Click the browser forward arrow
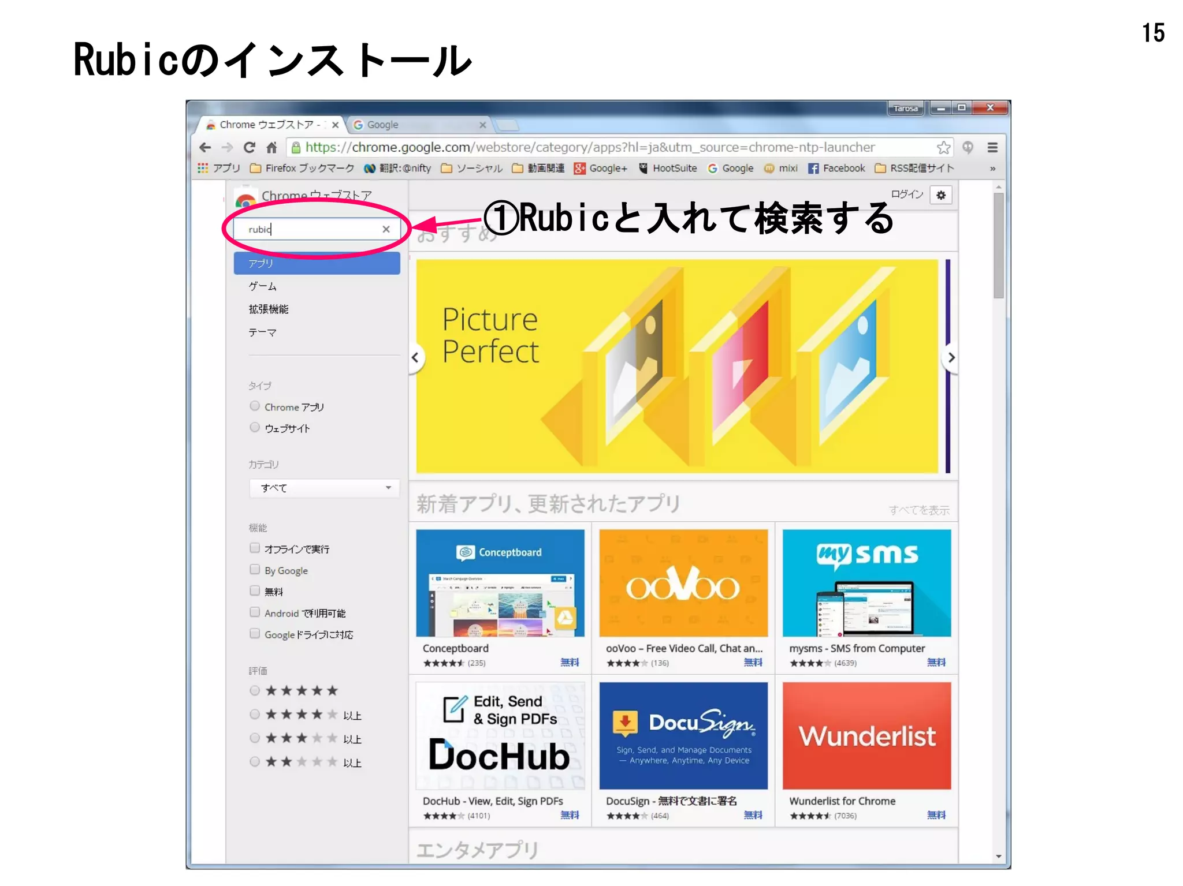Viewport: 1183px width, 886px height. point(227,148)
